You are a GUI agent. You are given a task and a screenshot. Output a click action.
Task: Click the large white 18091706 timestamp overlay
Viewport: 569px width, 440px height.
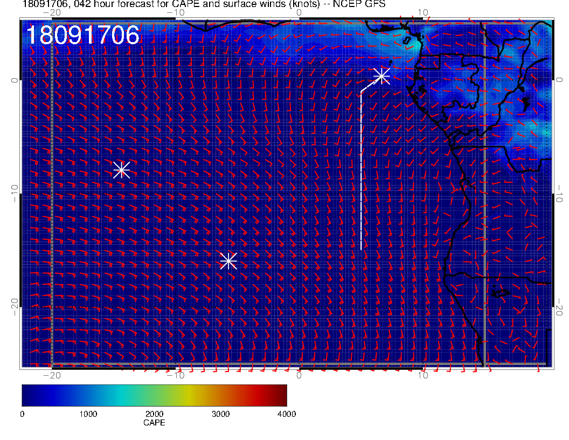click(x=83, y=35)
